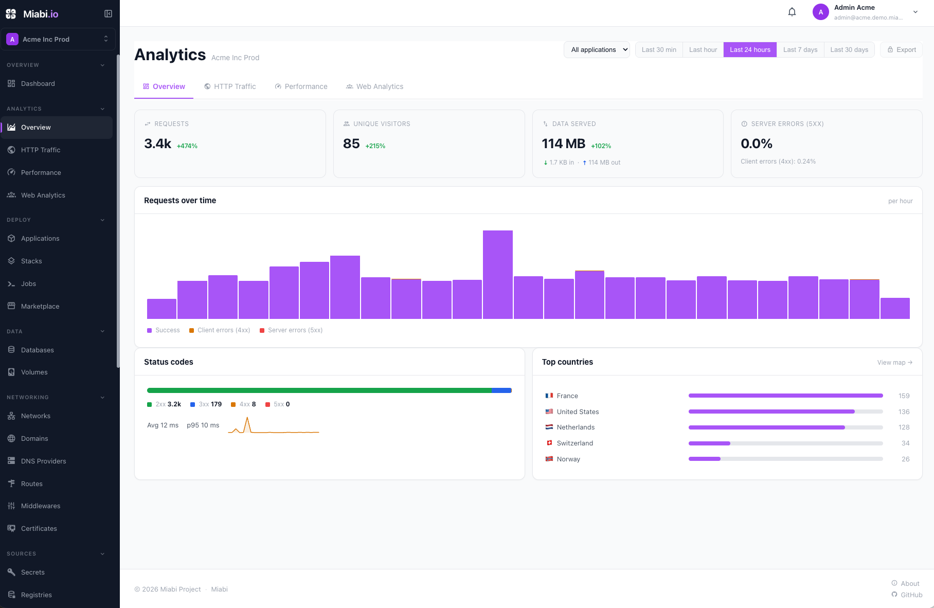Open the All applications dropdown
The image size is (934, 608).
click(x=597, y=50)
